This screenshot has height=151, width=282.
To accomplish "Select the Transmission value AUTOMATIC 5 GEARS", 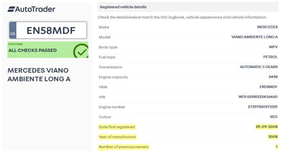I will point(259,67).
